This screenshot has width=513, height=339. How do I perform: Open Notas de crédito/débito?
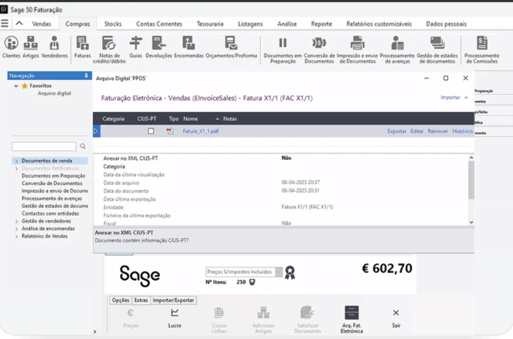pos(109,50)
